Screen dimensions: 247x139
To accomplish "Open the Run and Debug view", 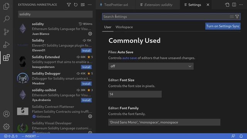I will coord(6,45).
